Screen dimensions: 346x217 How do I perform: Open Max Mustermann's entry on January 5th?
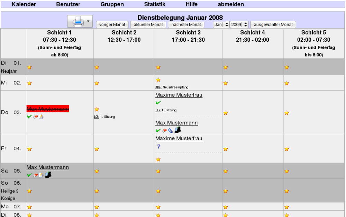pos(47,167)
